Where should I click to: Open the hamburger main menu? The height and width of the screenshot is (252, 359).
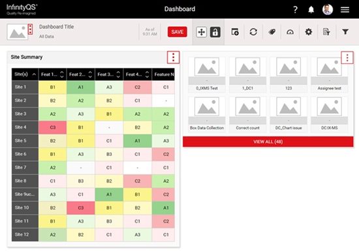click(345, 9)
